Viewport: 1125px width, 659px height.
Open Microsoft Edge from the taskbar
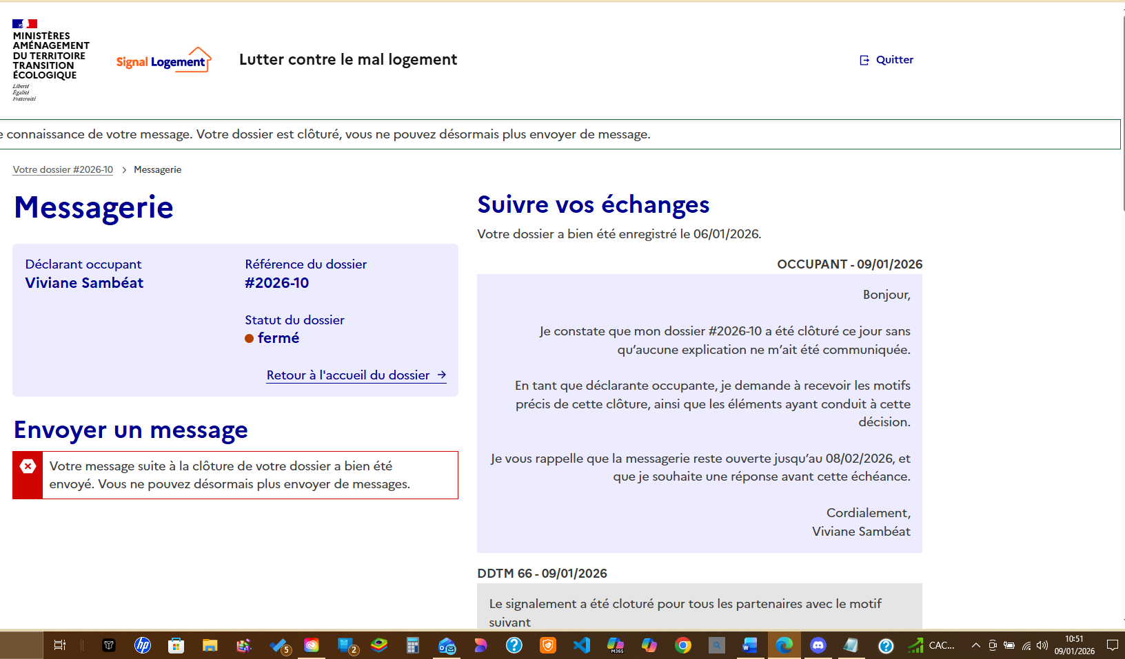[784, 645]
